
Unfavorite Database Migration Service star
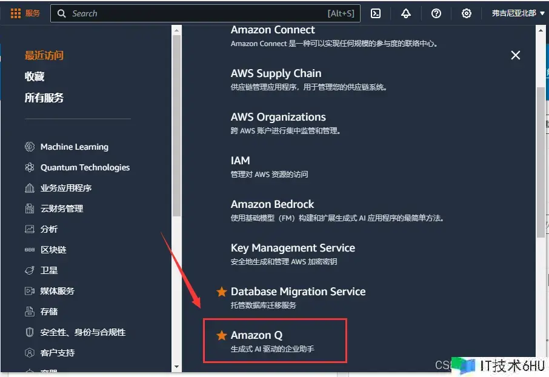click(222, 292)
